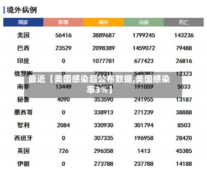Click the country name 俄罗斯
This screenshot has width=207, height=170.
pos(23,74)
